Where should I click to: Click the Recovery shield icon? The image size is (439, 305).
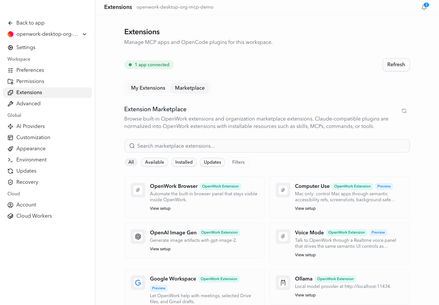10,182
